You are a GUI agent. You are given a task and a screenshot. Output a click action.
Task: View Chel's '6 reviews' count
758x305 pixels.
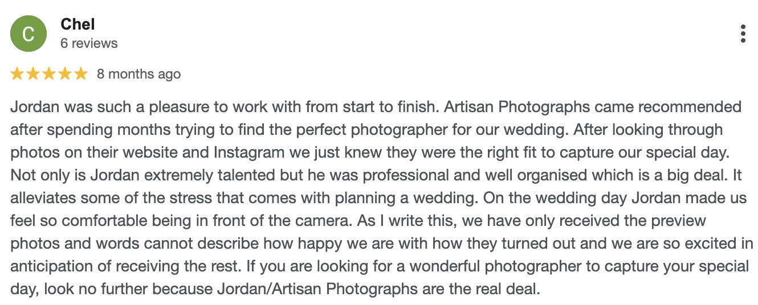pos(89,43)
